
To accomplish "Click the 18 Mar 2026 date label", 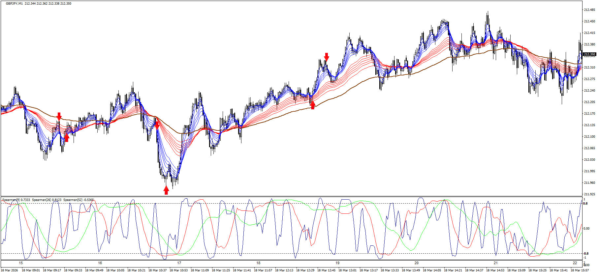I will 9,270.
